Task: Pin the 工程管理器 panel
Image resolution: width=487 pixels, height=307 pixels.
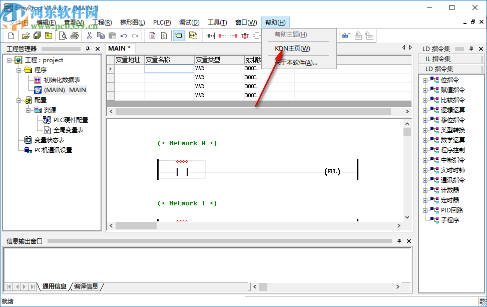Action: [x=88, y=49]
